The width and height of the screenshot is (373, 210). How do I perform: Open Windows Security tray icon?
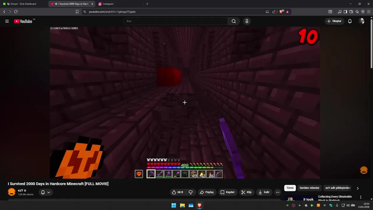coord(330,205)
